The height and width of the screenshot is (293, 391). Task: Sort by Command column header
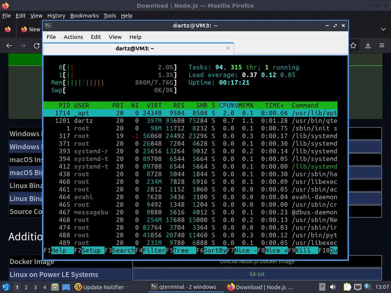click(x=305, y=105)
